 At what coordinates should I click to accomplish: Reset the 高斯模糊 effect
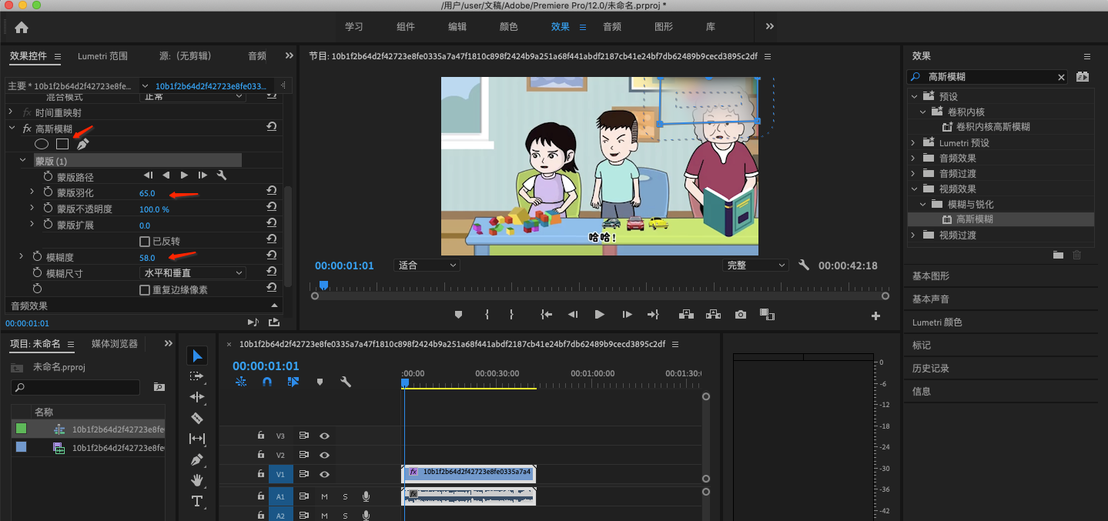(271, 128)
